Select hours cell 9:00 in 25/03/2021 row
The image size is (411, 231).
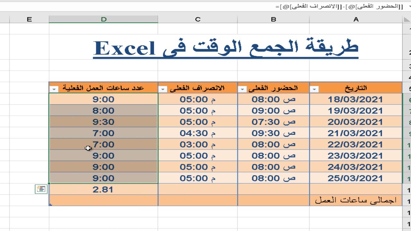click(x=103, y=178)
